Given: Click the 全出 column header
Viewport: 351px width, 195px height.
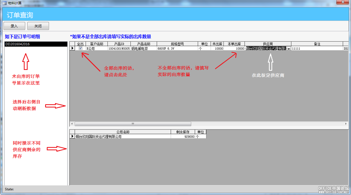Looking at the screenshot, I should tap(80, 44).
